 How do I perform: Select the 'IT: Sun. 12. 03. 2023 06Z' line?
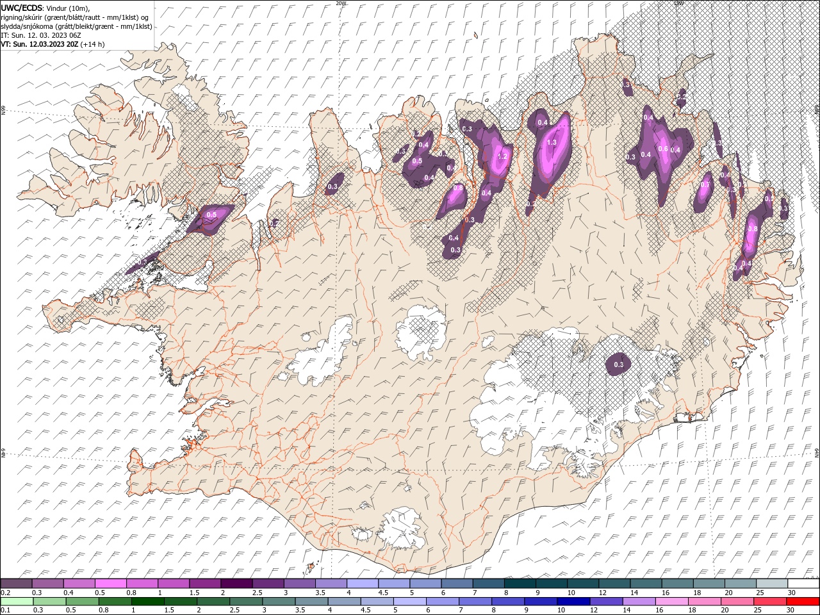click(41, 35)
